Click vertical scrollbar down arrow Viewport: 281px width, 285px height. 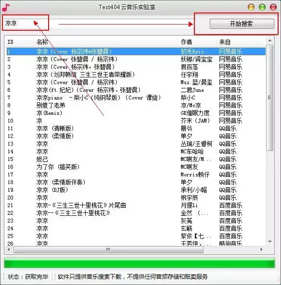[x=270, y=242]
